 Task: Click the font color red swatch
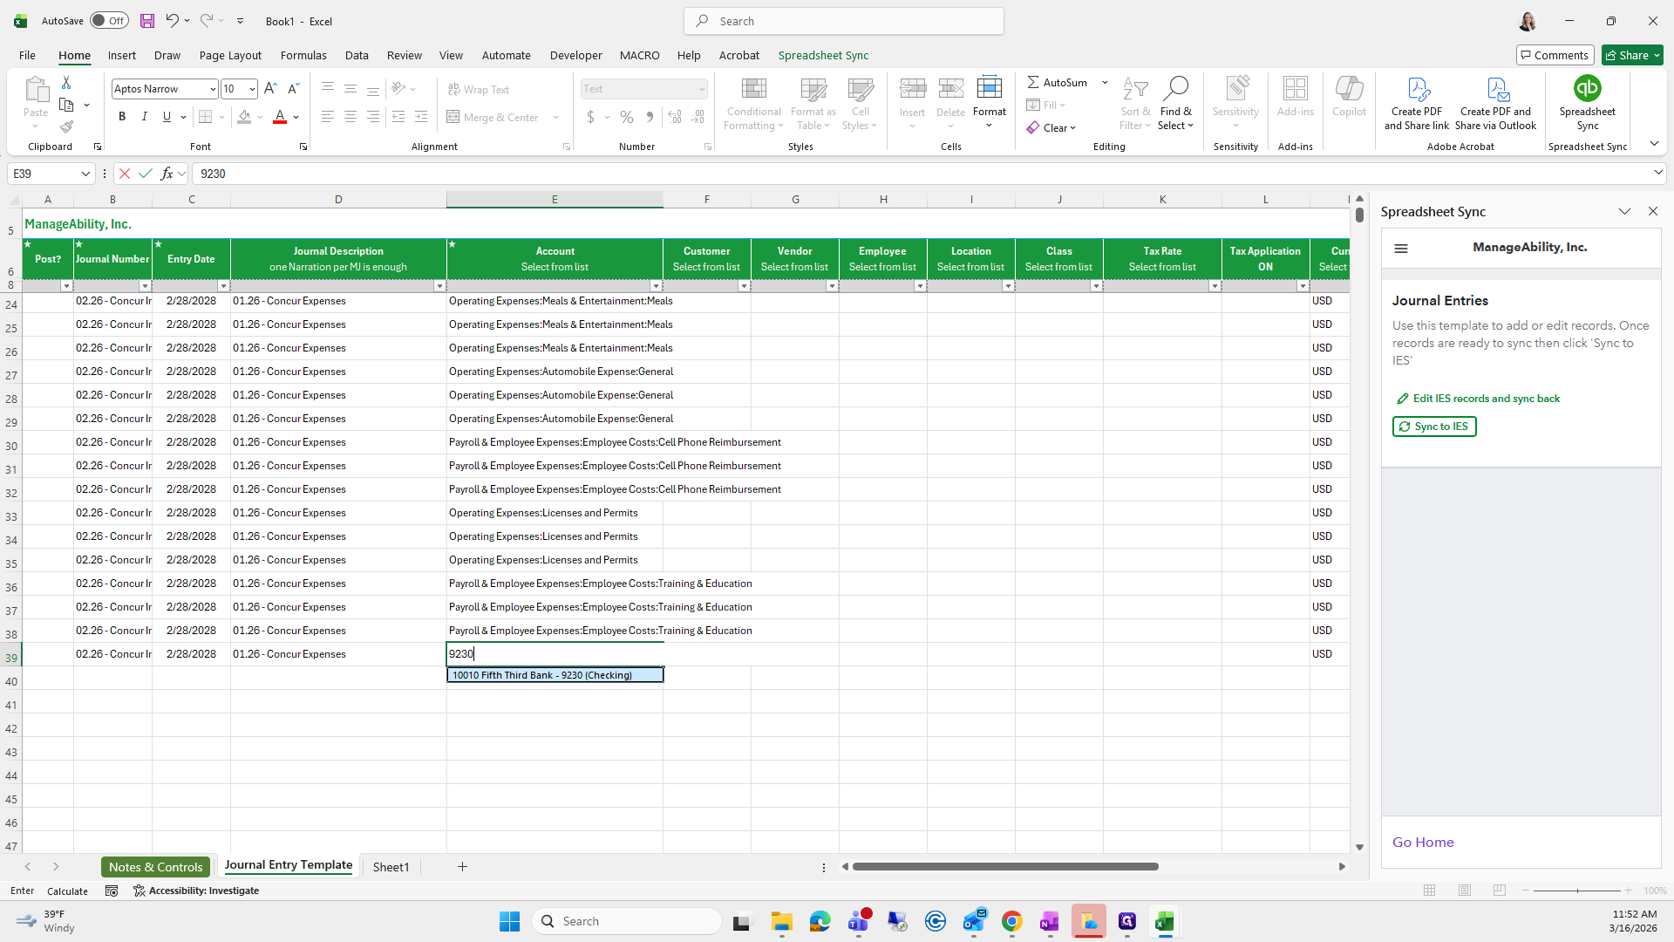click(x=280, y=117)
